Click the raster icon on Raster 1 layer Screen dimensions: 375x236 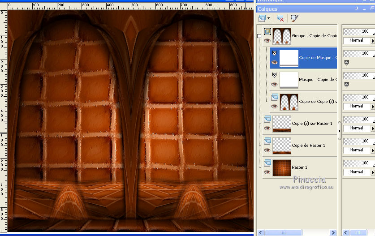(267, 163)
